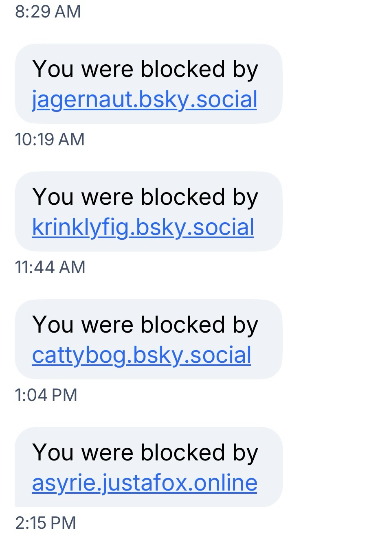The image size is (391, 539).
Task: Tap the 10:19 AM timestamp
Action: point(50,139)
